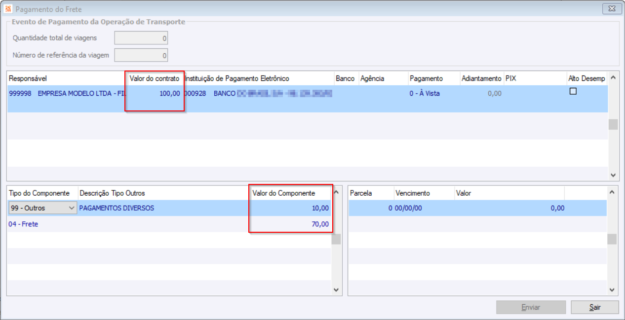This screenshot has height=320, width=625.
Task: Click the Banco column header
Action: tap(346, 78)
